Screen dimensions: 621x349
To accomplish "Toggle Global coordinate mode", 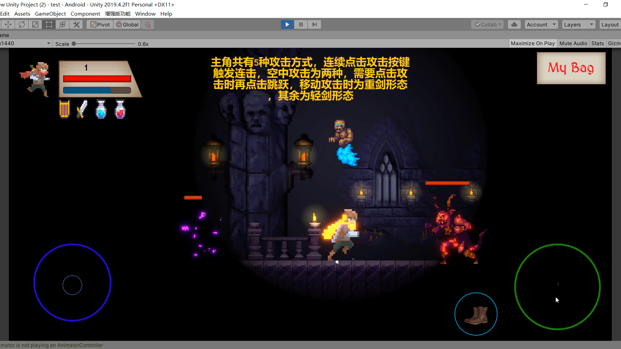I will tap(127, 24).
